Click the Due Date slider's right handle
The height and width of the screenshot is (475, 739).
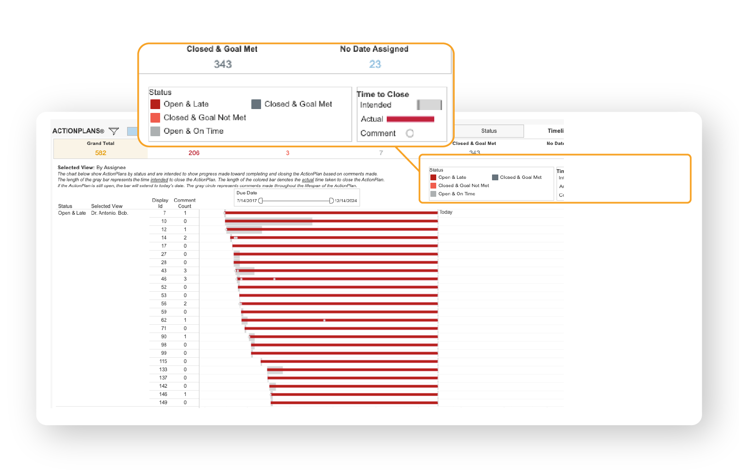pos(331,201)
